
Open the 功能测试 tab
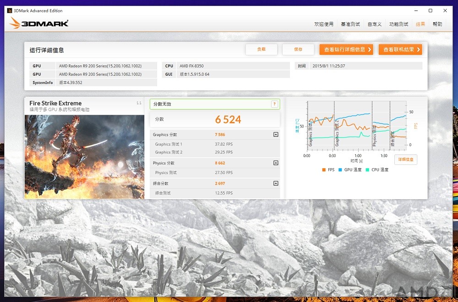tap(399, 24)
